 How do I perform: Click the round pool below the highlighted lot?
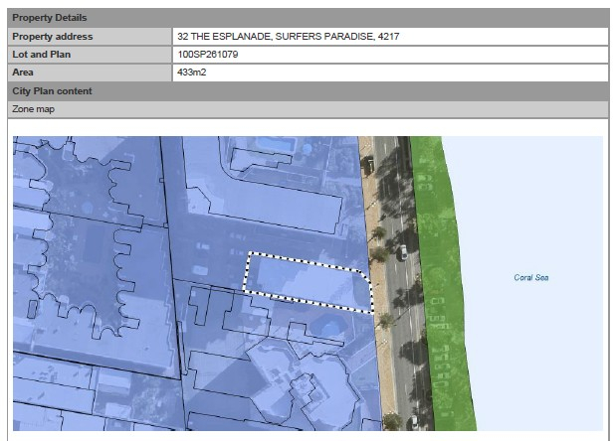329,327
